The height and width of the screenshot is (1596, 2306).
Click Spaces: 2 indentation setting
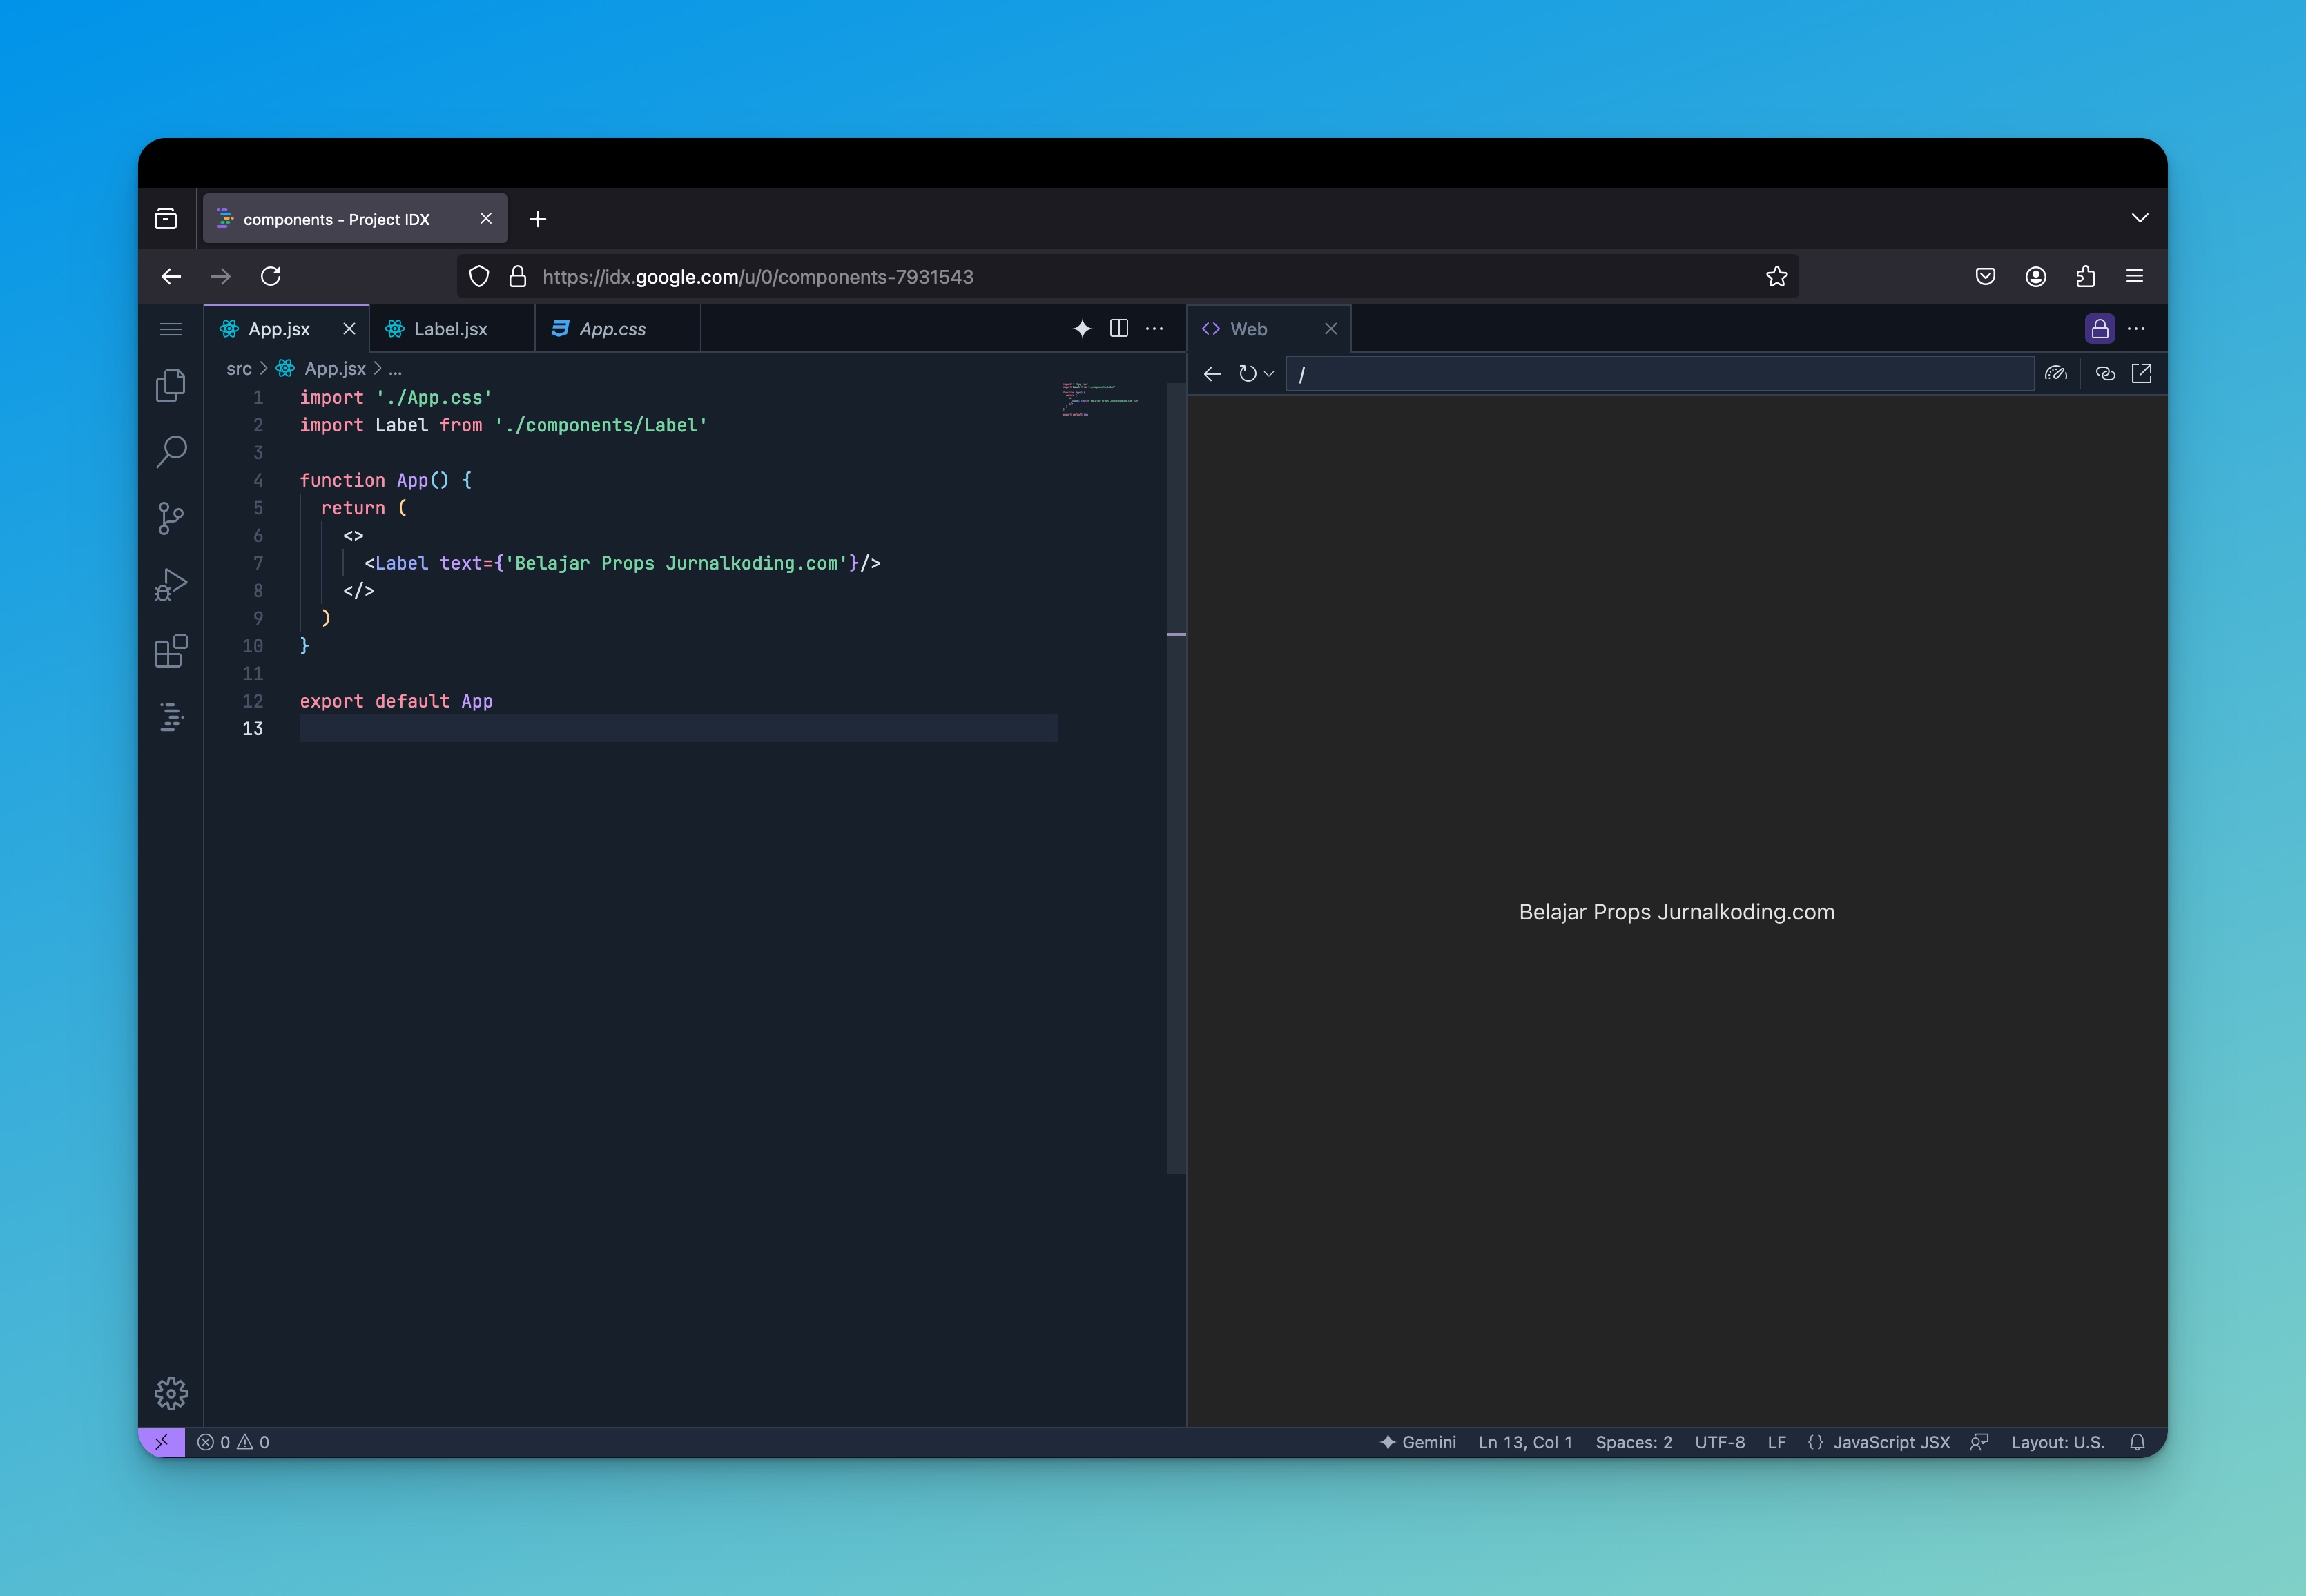1633,1442
